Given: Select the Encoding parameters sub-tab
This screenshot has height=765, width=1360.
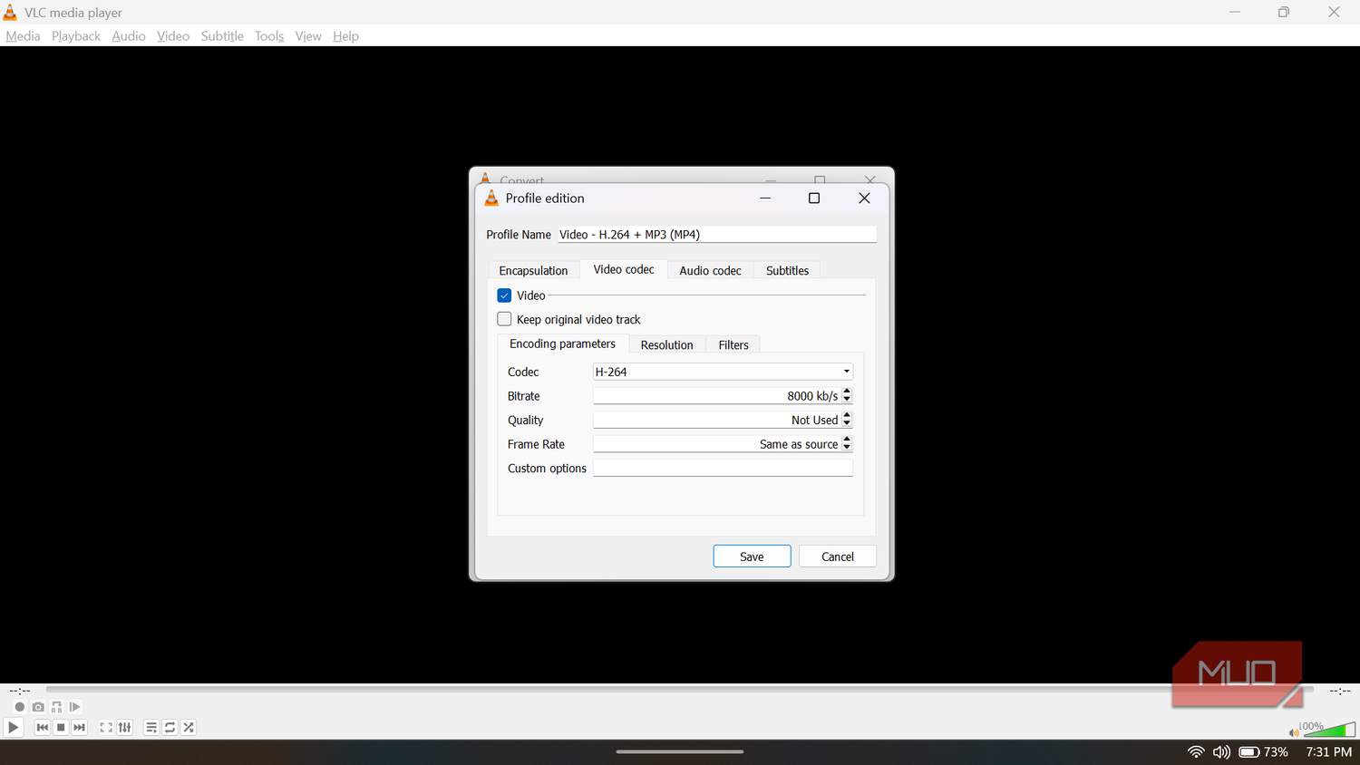Looking at the screenshot, I should coord(562,344).
